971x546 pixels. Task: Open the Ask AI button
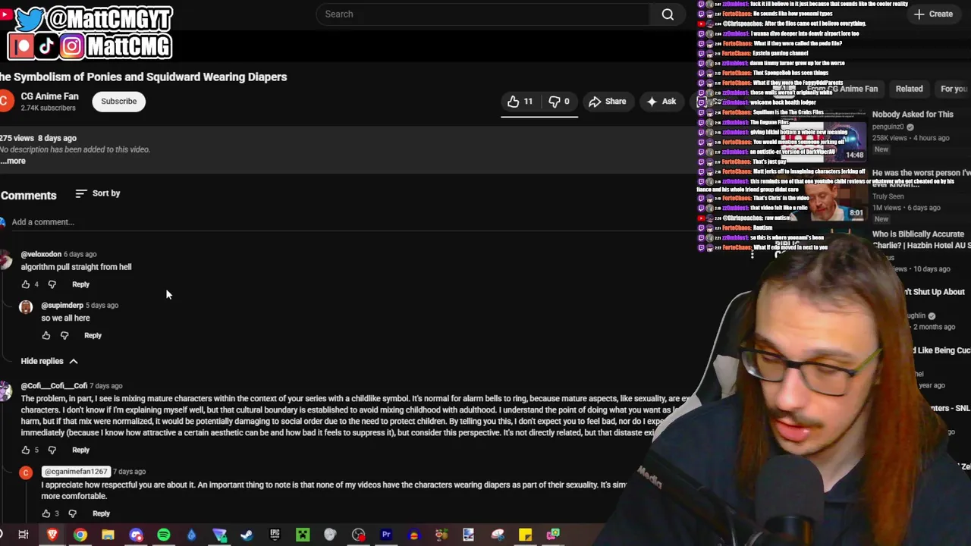(661, 102)
